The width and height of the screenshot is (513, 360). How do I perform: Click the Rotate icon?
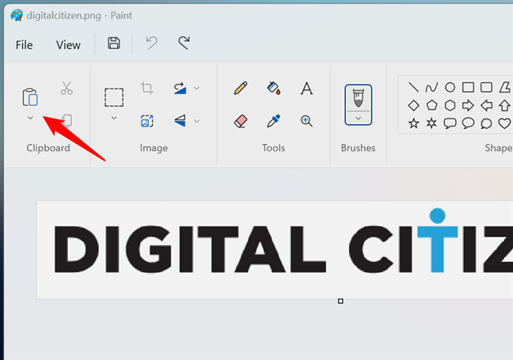[x=180, y=88]
